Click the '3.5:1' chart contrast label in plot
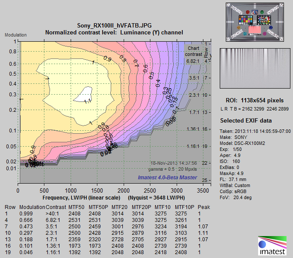This screenshot has height=258, width=293. tap(194, 78)
